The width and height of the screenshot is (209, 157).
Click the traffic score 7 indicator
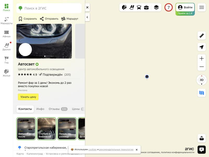169,7
